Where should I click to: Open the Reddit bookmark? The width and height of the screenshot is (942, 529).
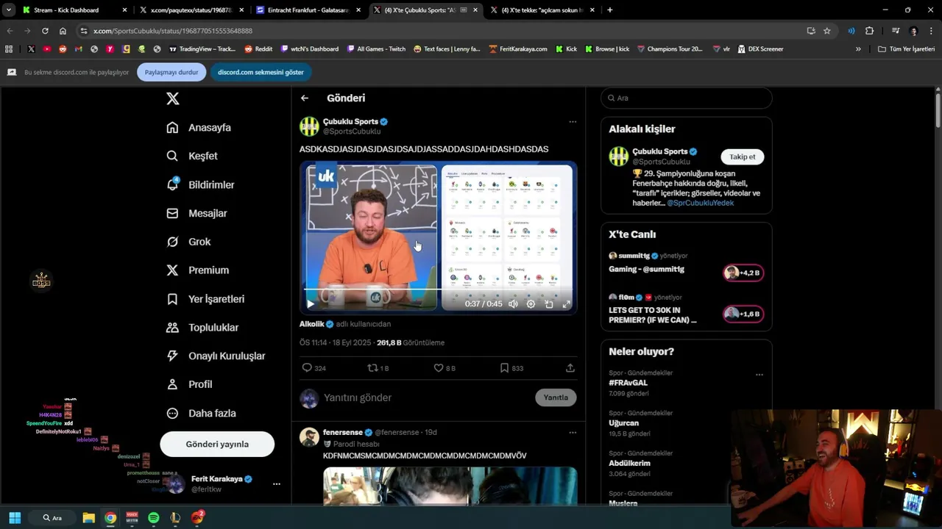258,49
